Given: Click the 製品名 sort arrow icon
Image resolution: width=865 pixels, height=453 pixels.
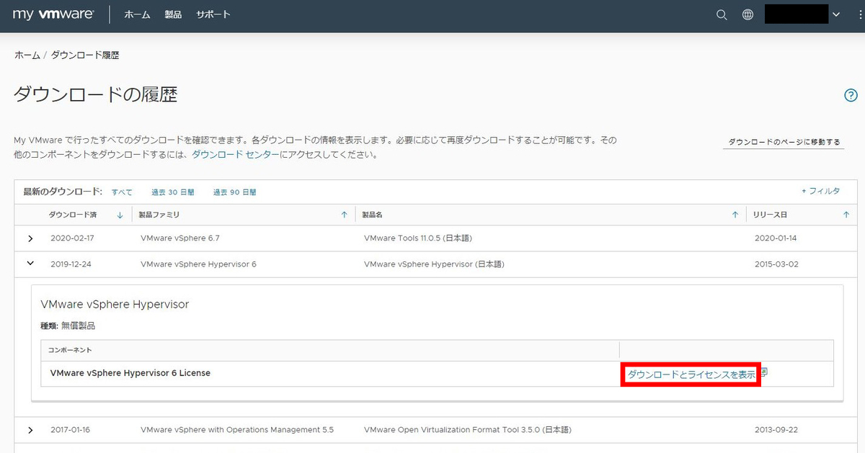Looking at the screenshot, I should coord(735,214).
